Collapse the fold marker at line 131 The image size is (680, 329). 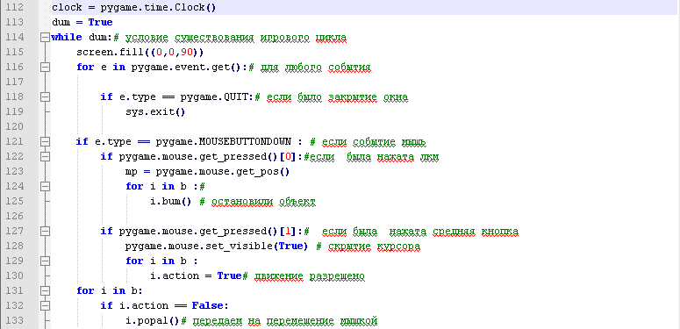(44, 291)
